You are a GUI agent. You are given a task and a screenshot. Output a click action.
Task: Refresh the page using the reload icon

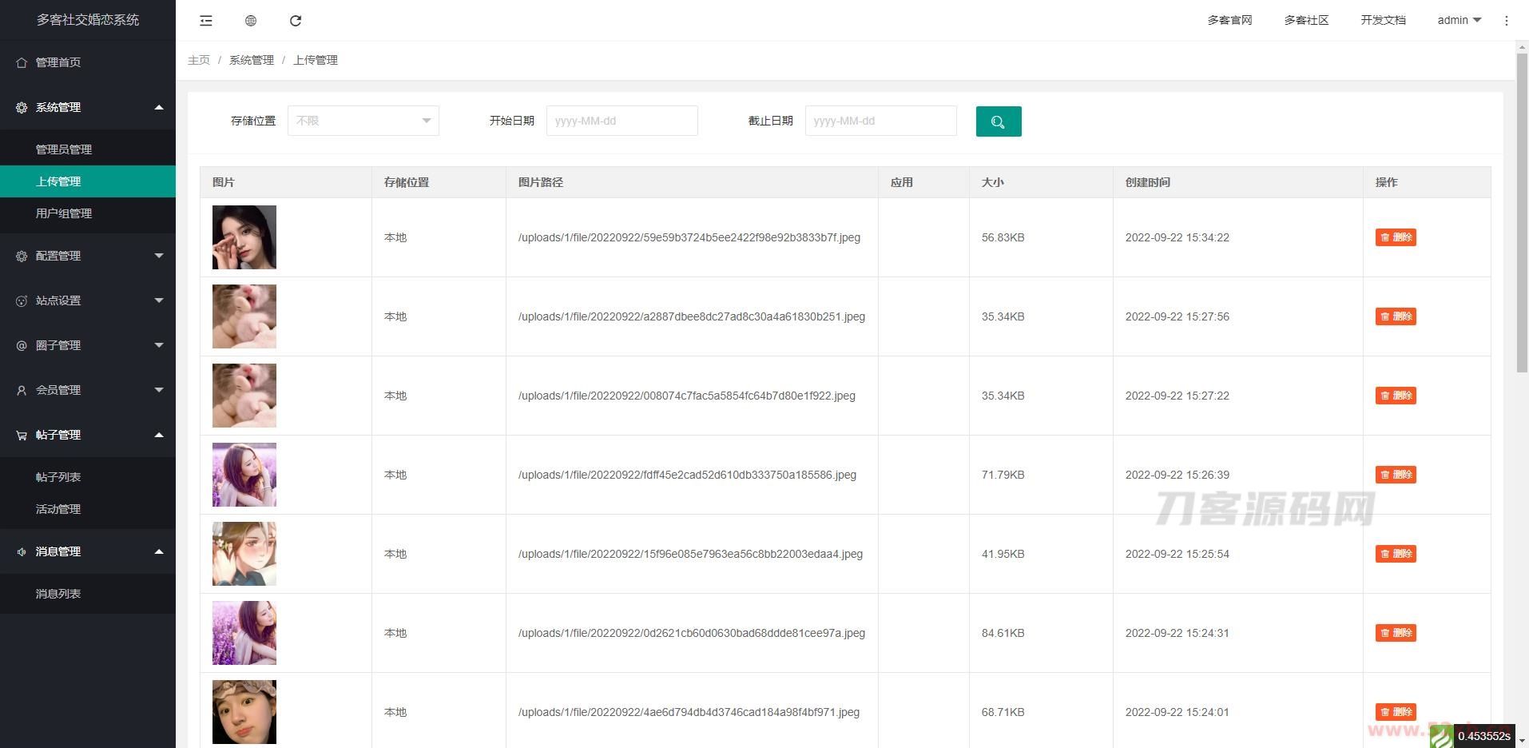click(x=296, y=21)
